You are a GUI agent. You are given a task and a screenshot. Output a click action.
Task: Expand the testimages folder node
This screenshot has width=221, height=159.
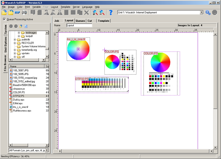tap(19, 33)
